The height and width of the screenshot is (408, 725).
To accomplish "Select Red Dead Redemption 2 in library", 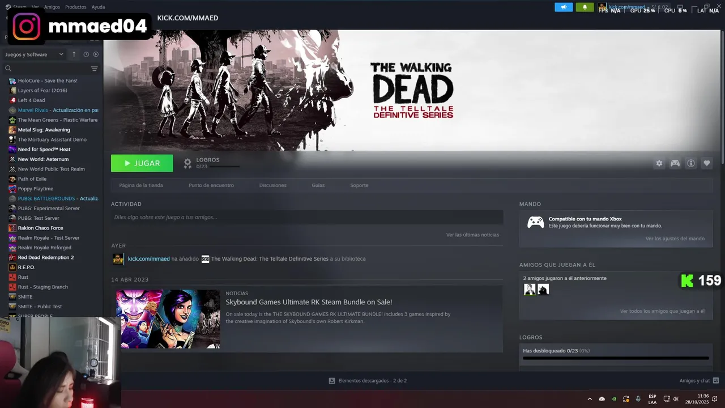I will pos(46,257).
